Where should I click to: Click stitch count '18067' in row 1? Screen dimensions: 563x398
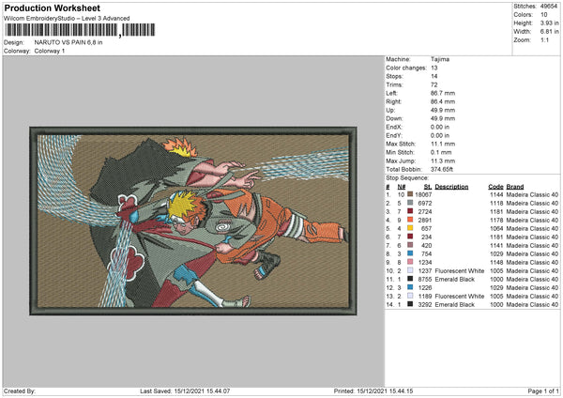point(423,194)
